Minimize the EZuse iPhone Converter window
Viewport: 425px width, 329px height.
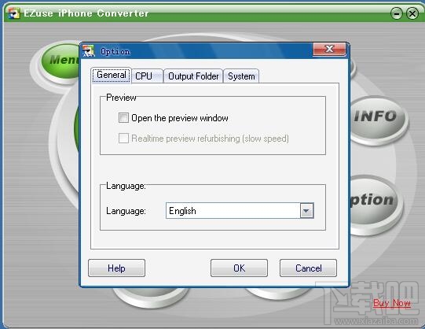click(x=397, y=13)
